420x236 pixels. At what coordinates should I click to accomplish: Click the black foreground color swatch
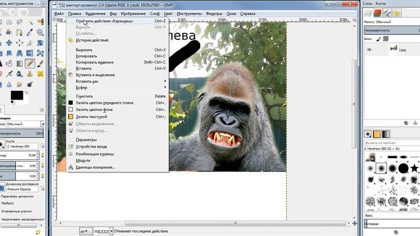(16, 95)
